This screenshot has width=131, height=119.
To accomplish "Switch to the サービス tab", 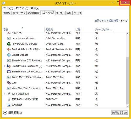I will click(77, 13).
